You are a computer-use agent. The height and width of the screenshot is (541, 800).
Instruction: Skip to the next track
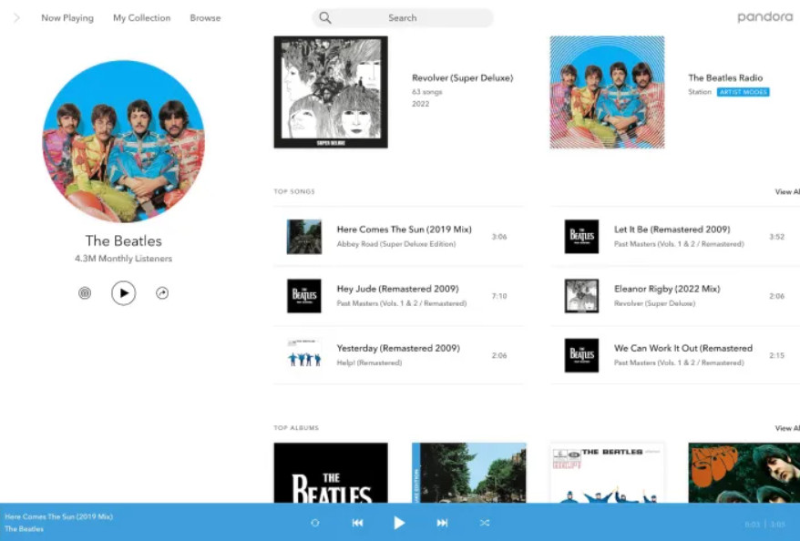(x=442, y=523)
